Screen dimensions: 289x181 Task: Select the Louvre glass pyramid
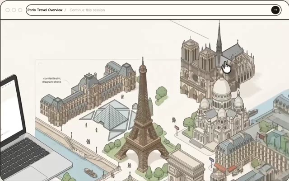pyautogui.click(x=107, y=116)
